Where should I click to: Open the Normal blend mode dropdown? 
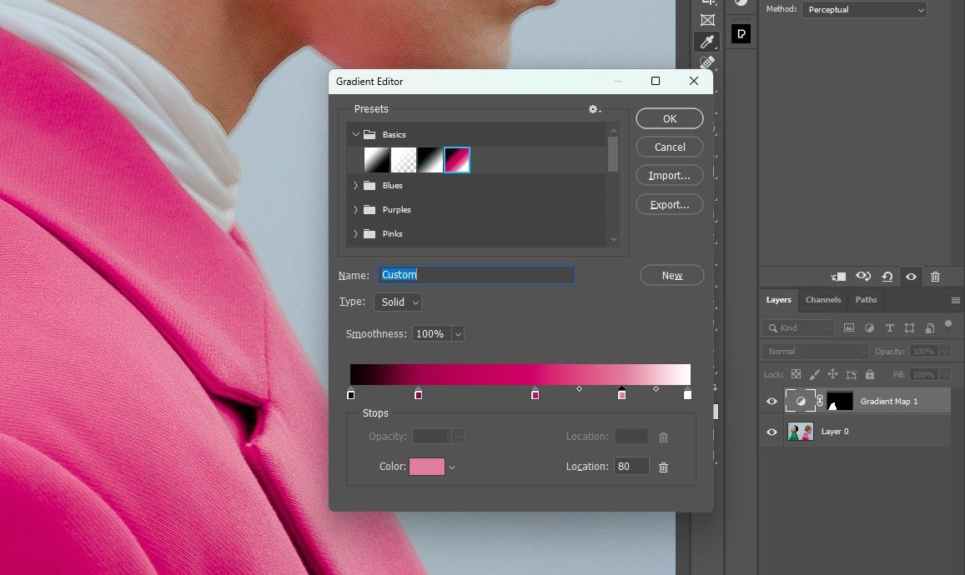coord(815,351)
